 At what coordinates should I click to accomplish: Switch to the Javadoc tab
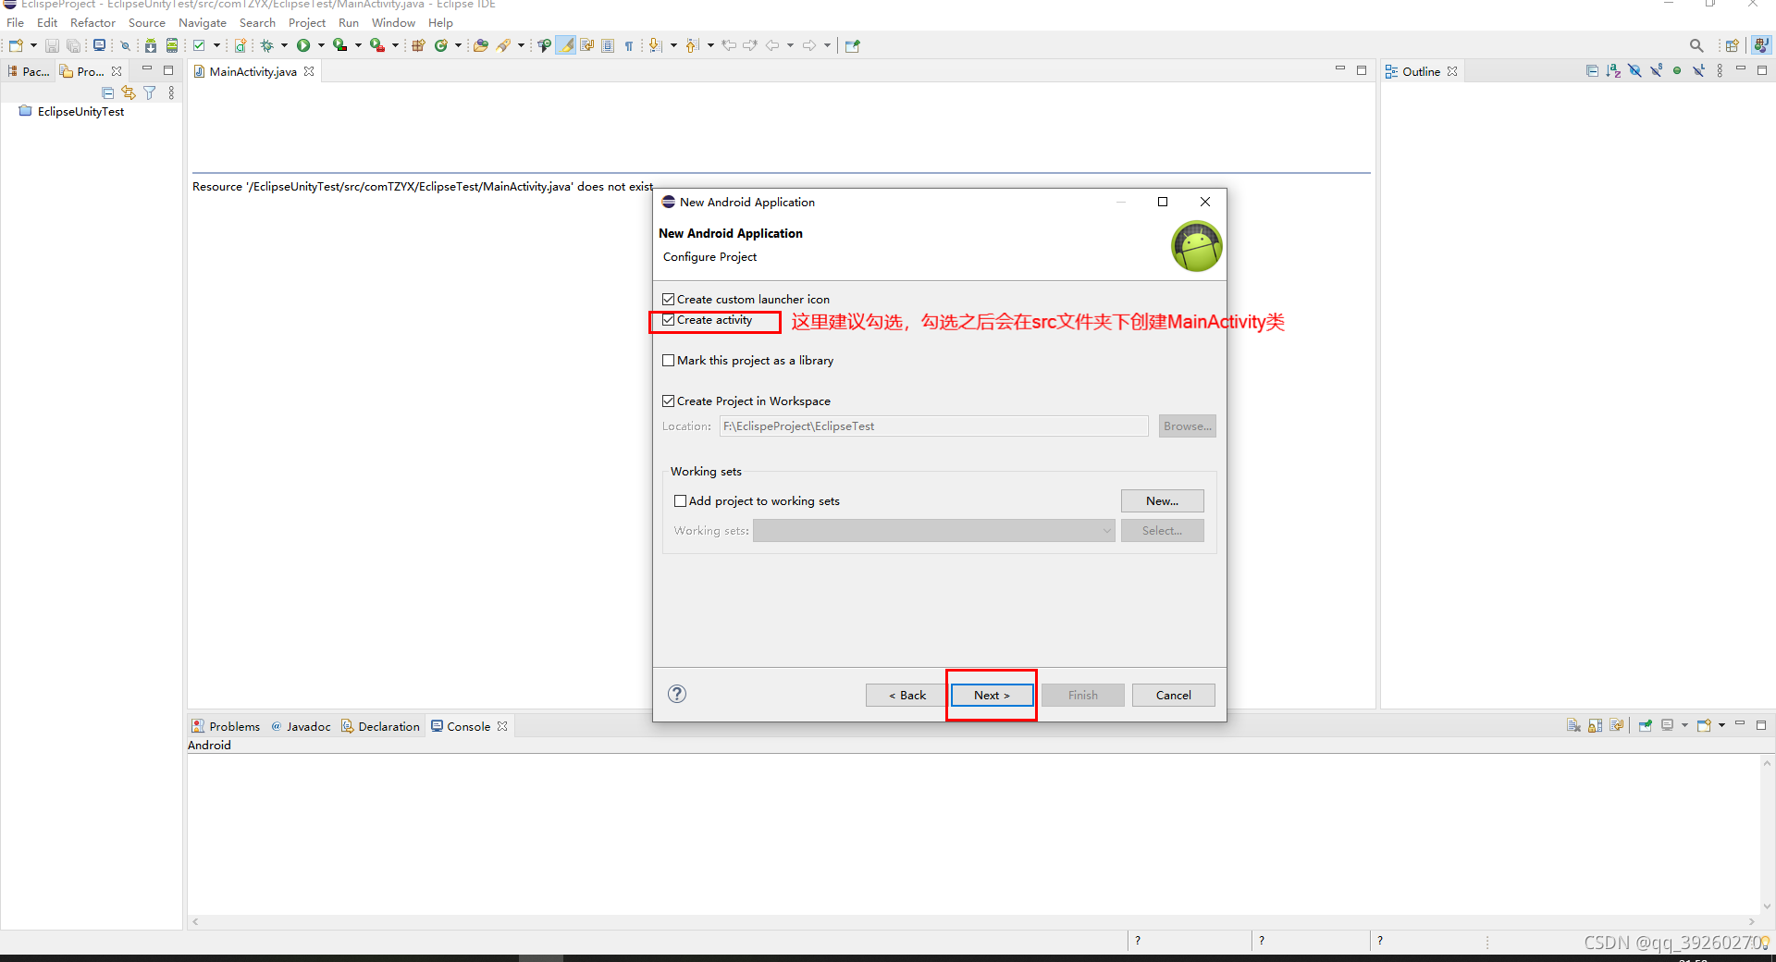(x=302, y=726)
